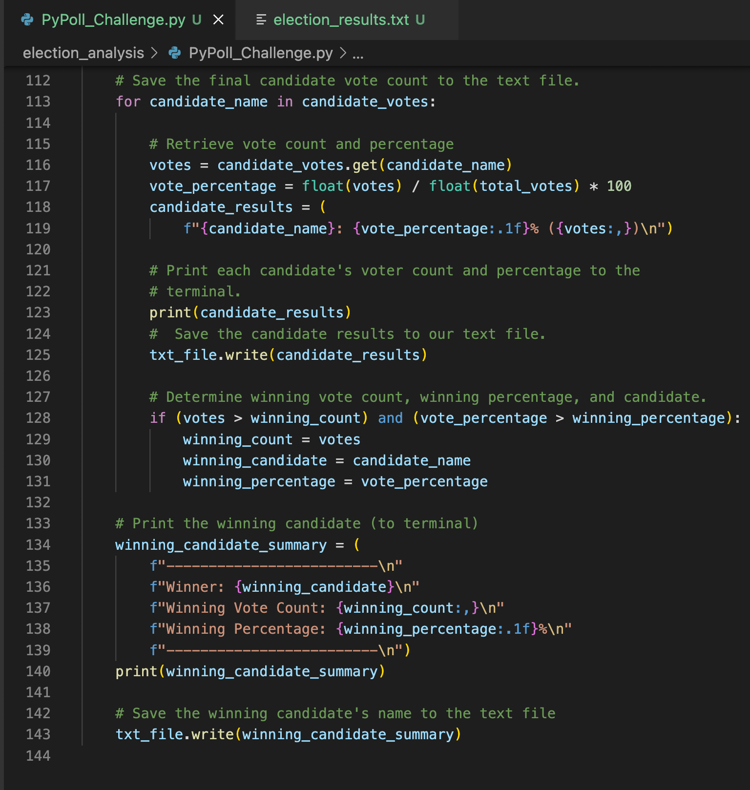The image size is (750, 790).
Task: Click line number 128 in the gutter
Action: tap(38, 418)
